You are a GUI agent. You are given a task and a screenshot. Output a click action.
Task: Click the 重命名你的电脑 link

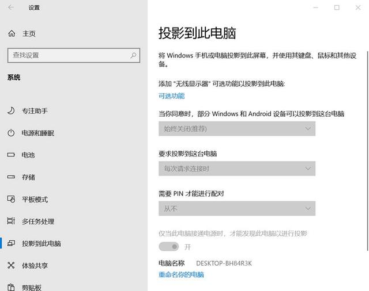181,274
